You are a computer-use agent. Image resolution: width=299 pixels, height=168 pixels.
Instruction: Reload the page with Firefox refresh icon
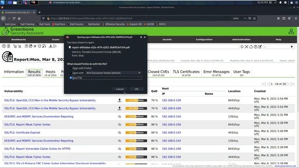[x=14, y=18]
